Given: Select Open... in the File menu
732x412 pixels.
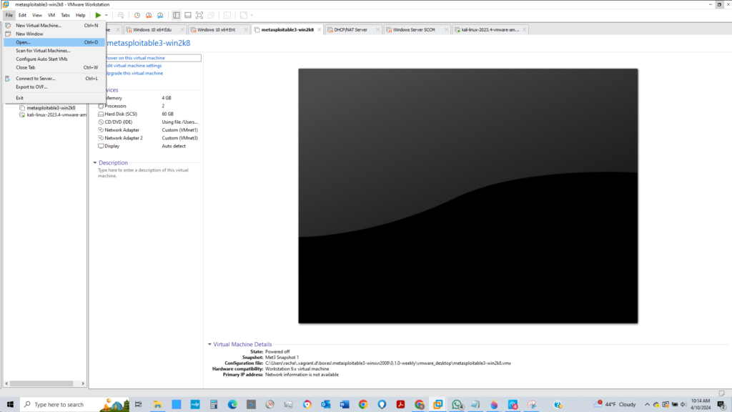Looking at the screenshot, I should (54, 42).
